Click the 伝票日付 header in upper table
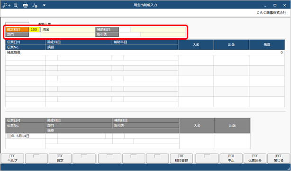This screenshot has width=291, height=171. coord(26,42)
